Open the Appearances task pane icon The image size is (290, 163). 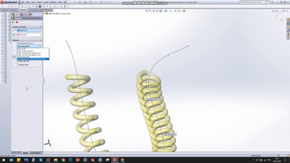pyautogui.click(x=288, y=34)
